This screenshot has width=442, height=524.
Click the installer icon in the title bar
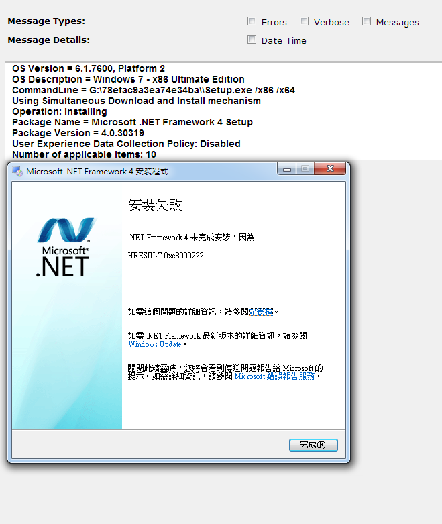pos(17,172)
